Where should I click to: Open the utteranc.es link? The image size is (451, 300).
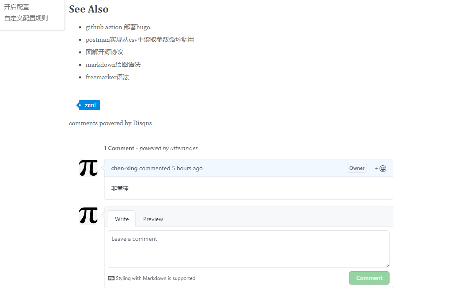[184, 149]
